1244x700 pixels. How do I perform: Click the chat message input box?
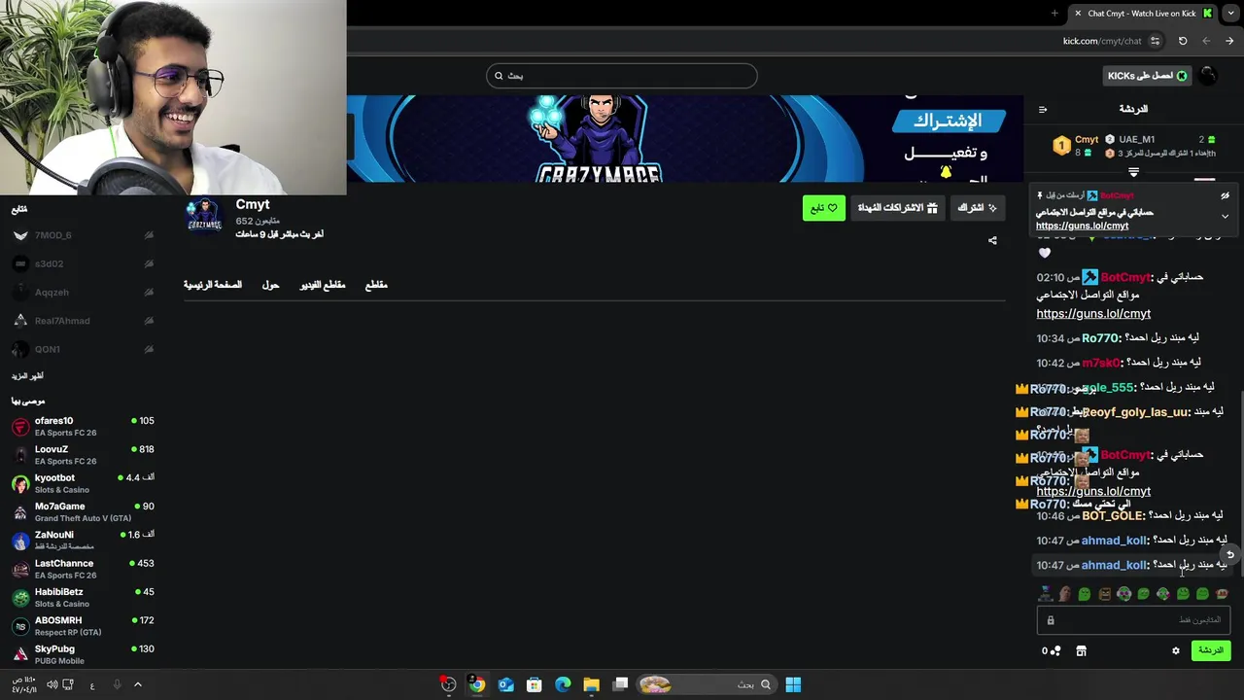click(x=1133, y=619)
